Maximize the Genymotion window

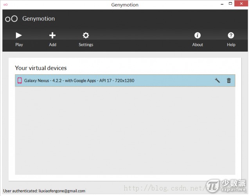click(230, 4)
